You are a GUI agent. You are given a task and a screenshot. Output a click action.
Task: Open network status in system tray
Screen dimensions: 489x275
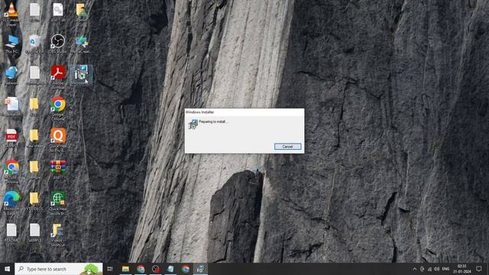click(x=429, y=269)
